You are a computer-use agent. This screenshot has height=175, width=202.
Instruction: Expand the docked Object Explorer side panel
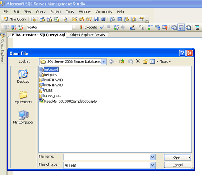point(2,48)
